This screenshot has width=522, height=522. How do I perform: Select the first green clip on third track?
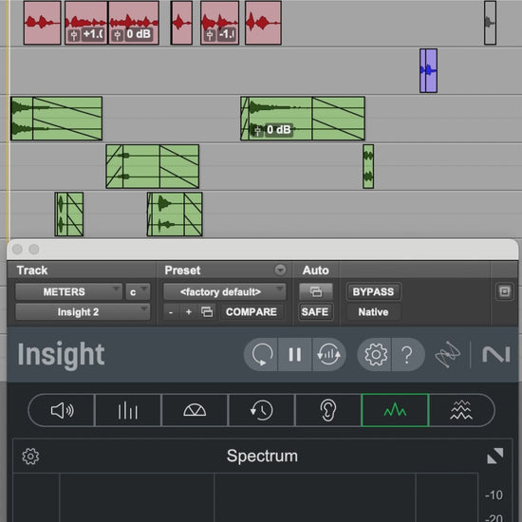click(x=56, y=119)
